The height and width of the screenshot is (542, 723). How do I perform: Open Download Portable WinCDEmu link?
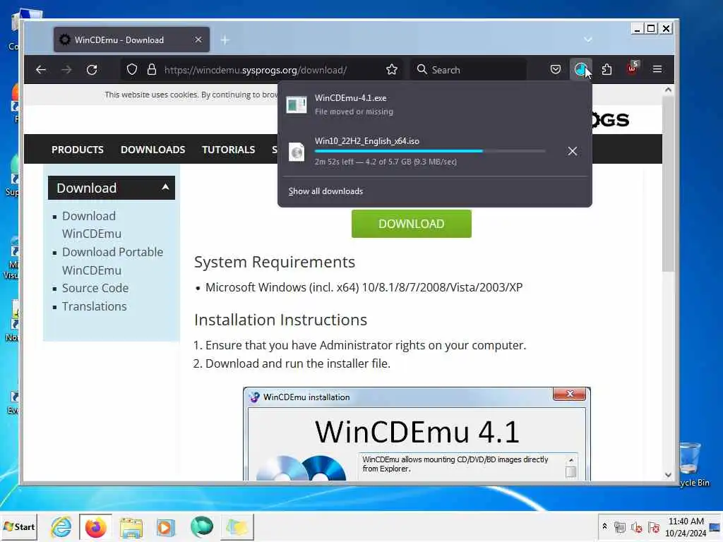tap(112, 261)
